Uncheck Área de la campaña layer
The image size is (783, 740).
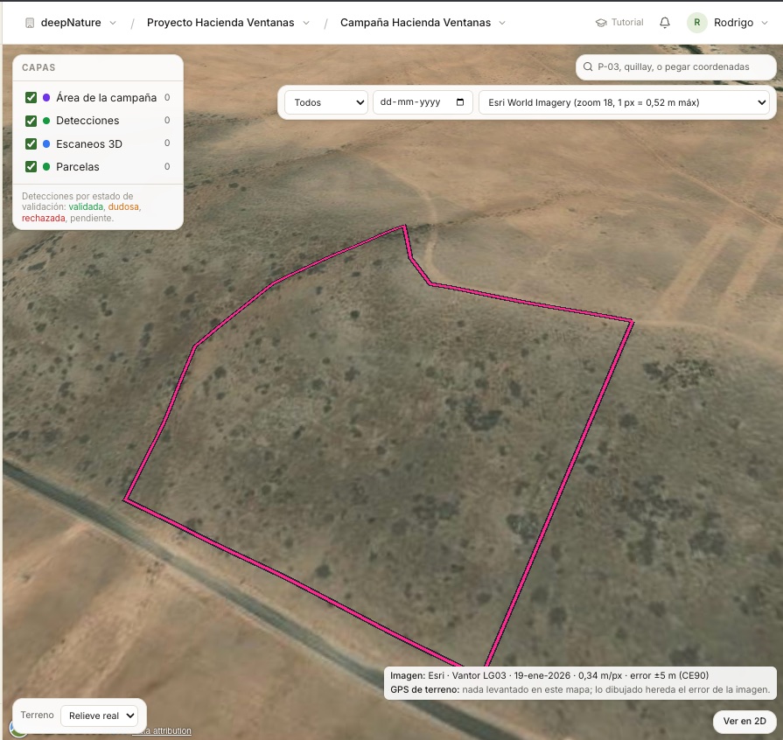[x=31, y=97]
